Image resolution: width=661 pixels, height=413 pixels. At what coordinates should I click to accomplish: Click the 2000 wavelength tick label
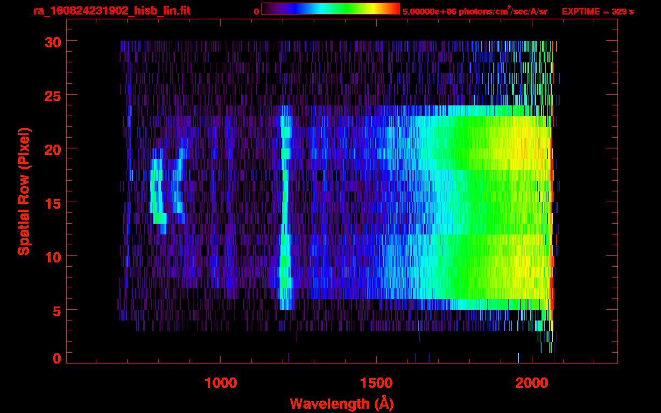point(531,382)
